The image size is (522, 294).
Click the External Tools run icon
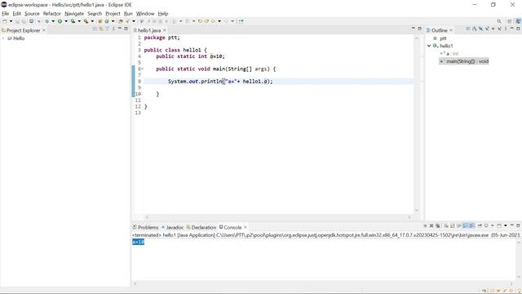coord(86,21)
